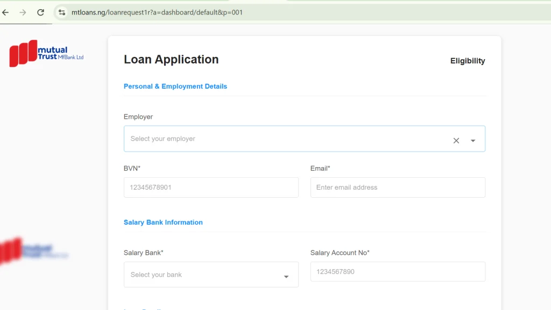Image resolution: width=551 pixels, height=310 pixels.
Task: Click the URL in the address bar
Action: tap(157, 12)
